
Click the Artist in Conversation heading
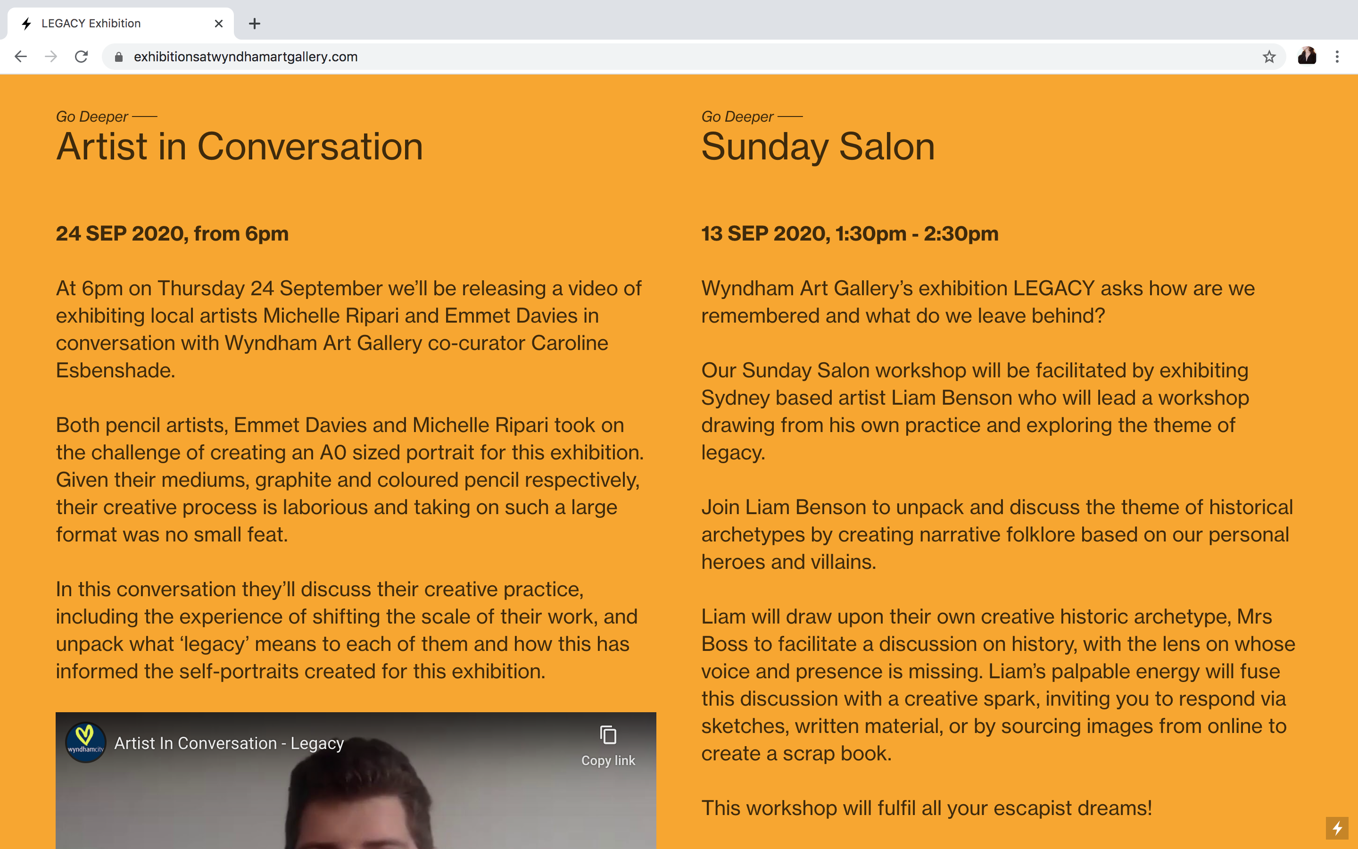(239, 147)
